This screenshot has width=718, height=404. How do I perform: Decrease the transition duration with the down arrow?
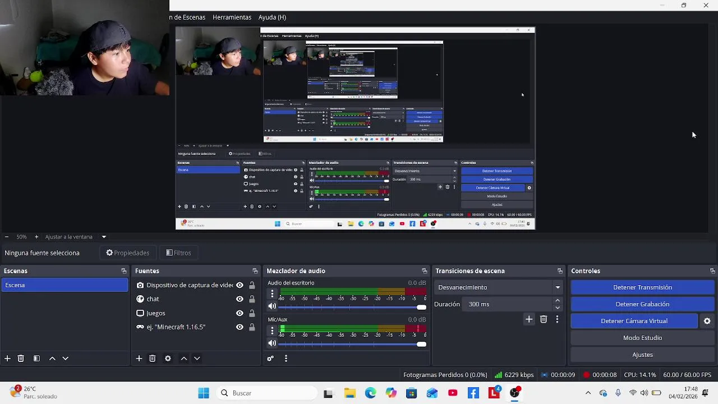pos(558,307)
